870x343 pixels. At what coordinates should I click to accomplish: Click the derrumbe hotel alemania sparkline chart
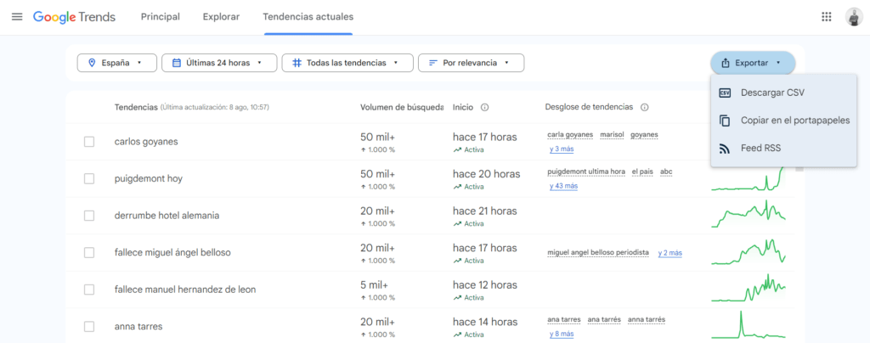[x=749, y=215]
